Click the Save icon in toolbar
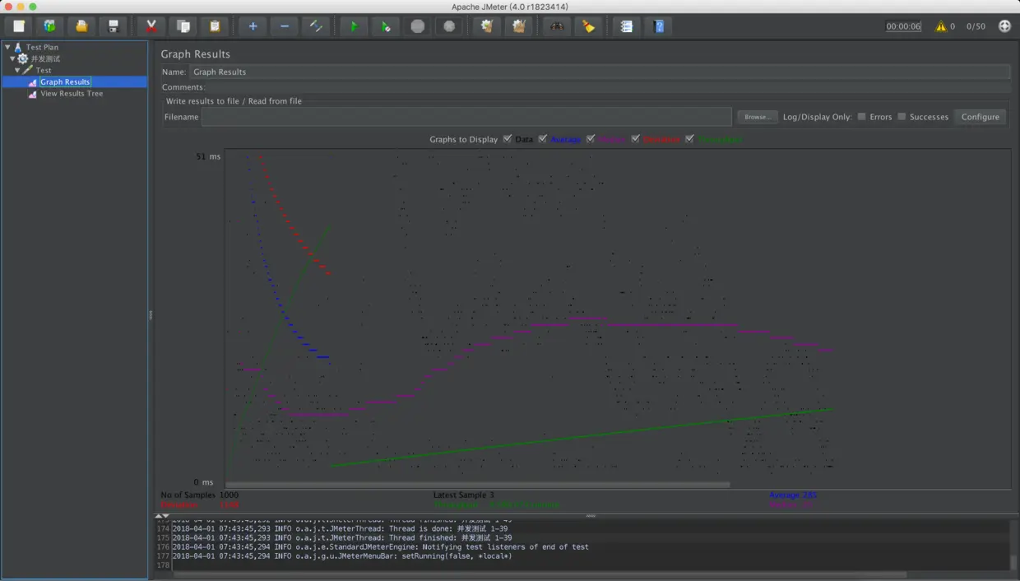This screenshot has height=581, width=1020. tap(114, 26)
